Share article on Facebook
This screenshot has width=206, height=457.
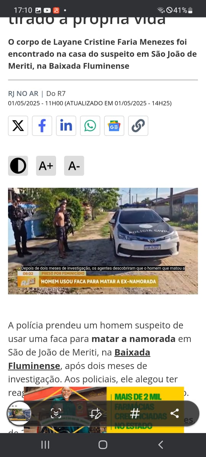tap(42, 126)
